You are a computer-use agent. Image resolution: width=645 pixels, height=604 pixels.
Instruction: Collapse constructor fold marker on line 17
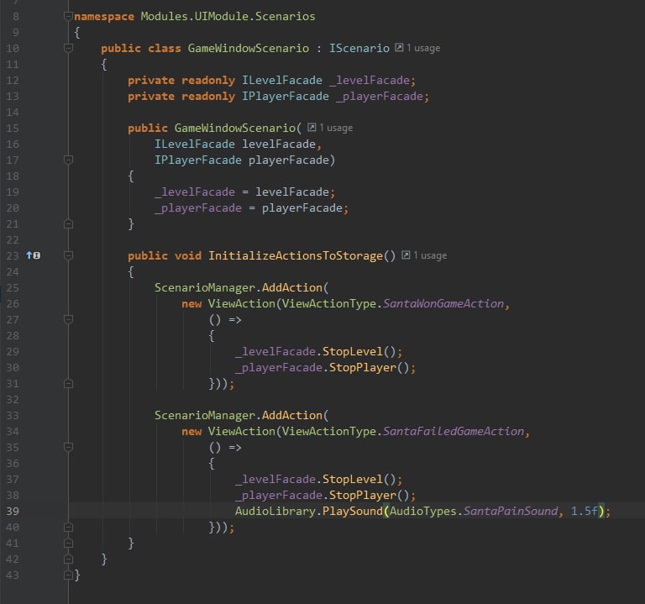click(68, 160)
